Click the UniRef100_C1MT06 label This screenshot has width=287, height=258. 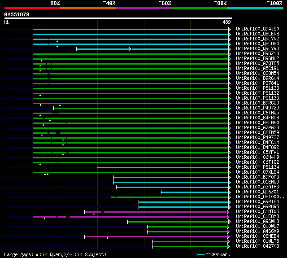pos(257,212)
